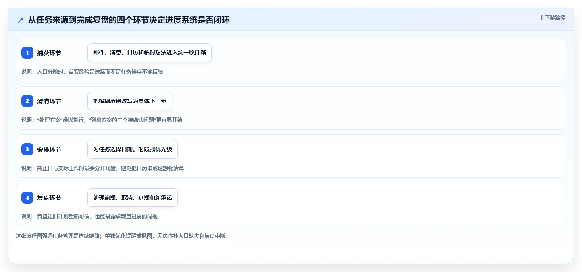
Task: Click the note mentioning “处理方案”难以执行
Action: (x=102, y=120)
